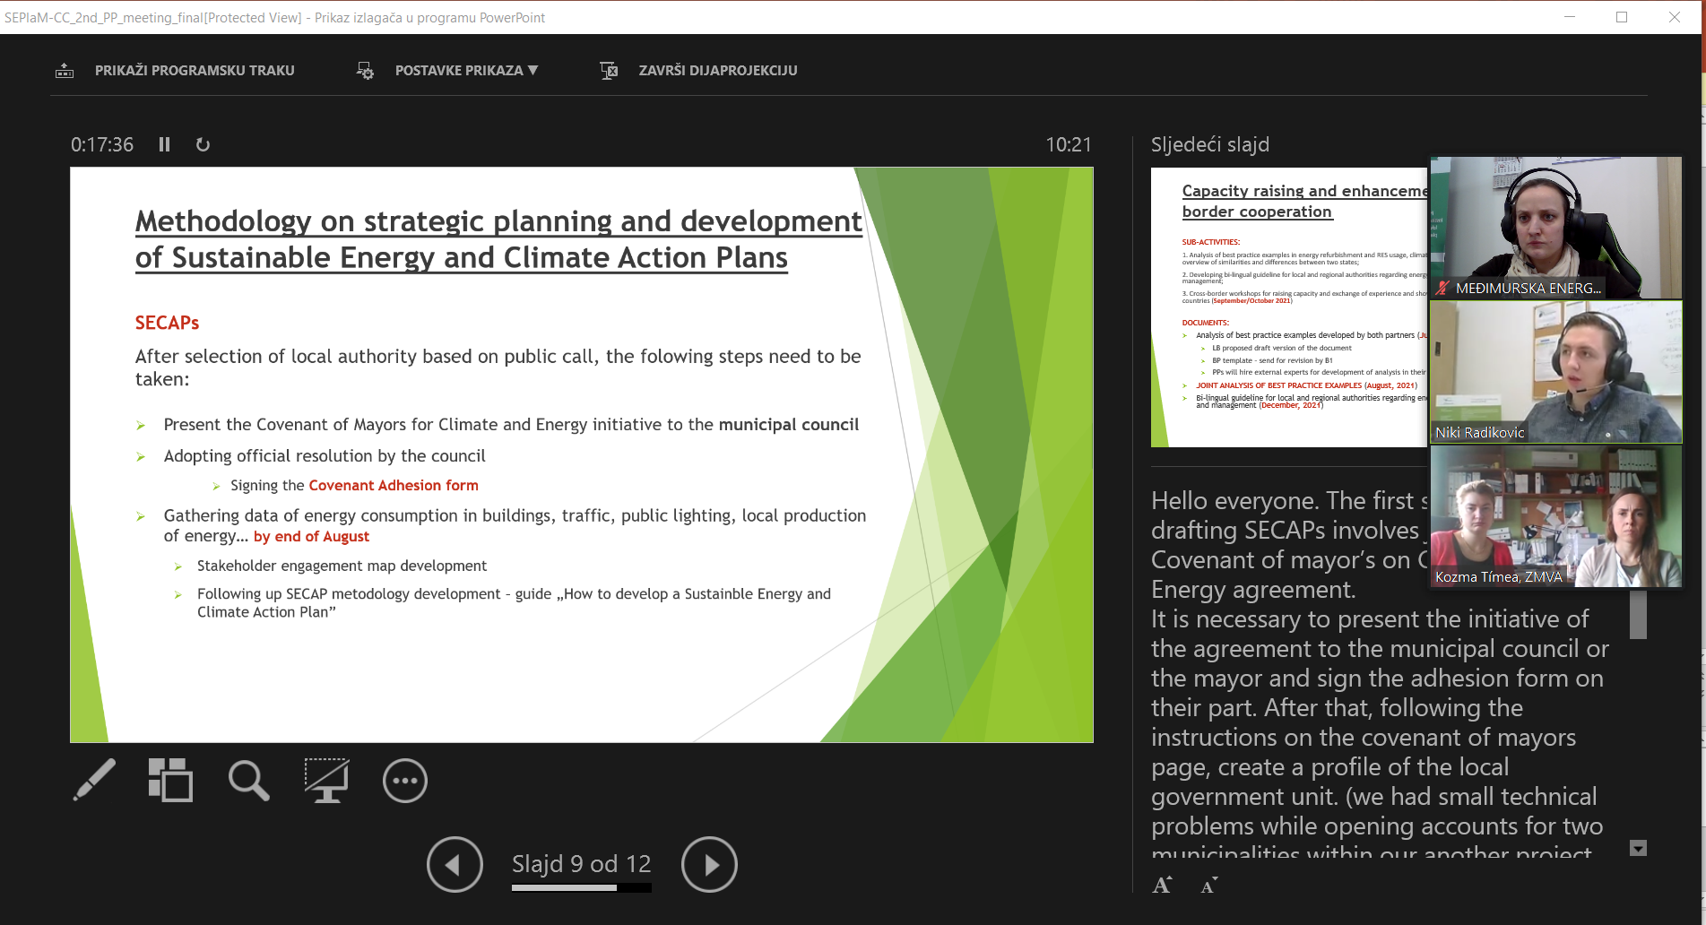Open more slide show options
Image resolution: width=1706 pixels, height=925 pixels.
[405, 781]
